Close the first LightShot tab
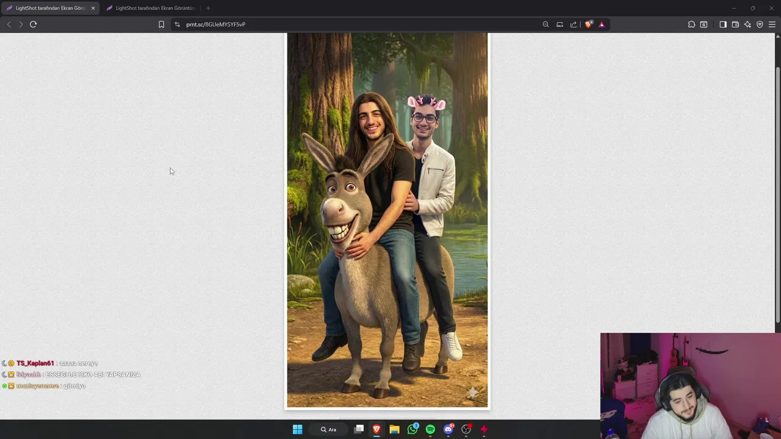The image size is (781, 439). tap(93, 8)
